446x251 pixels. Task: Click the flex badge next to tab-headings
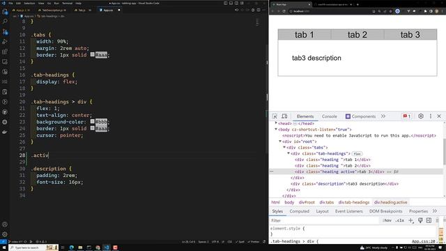tap(357, 153)
